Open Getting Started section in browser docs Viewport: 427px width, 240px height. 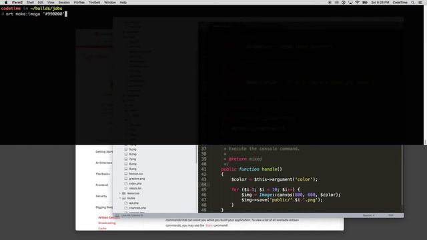click(x=104, y=151)
